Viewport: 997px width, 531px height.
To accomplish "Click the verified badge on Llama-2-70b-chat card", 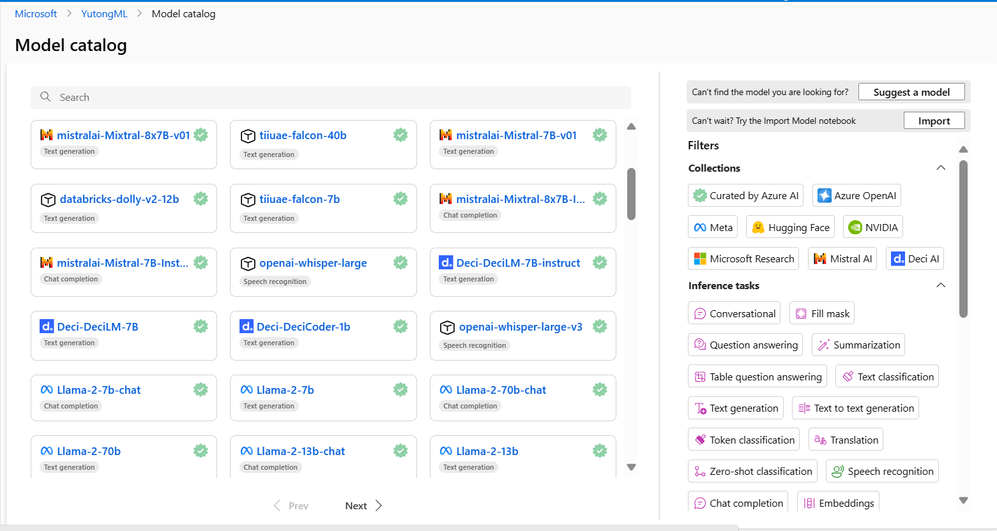I will (600, 389).
